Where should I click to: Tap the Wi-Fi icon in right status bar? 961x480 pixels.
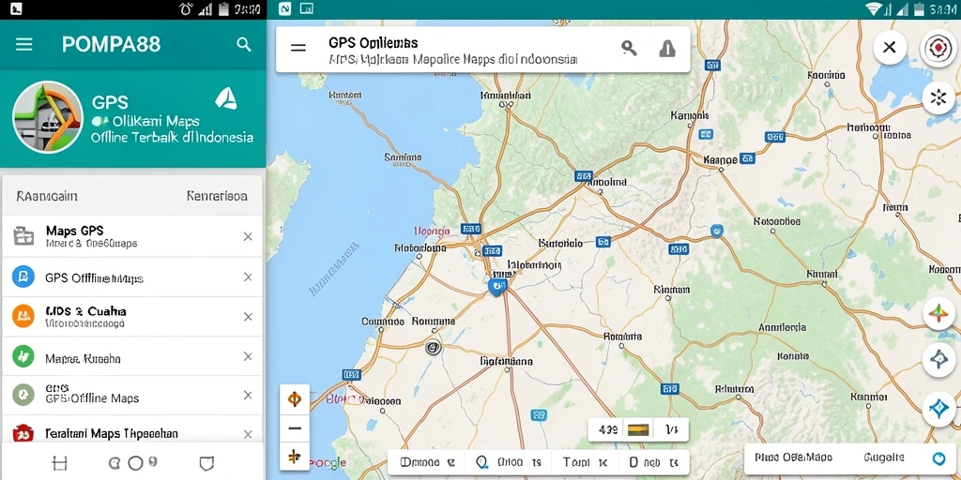tap(874, 8)
